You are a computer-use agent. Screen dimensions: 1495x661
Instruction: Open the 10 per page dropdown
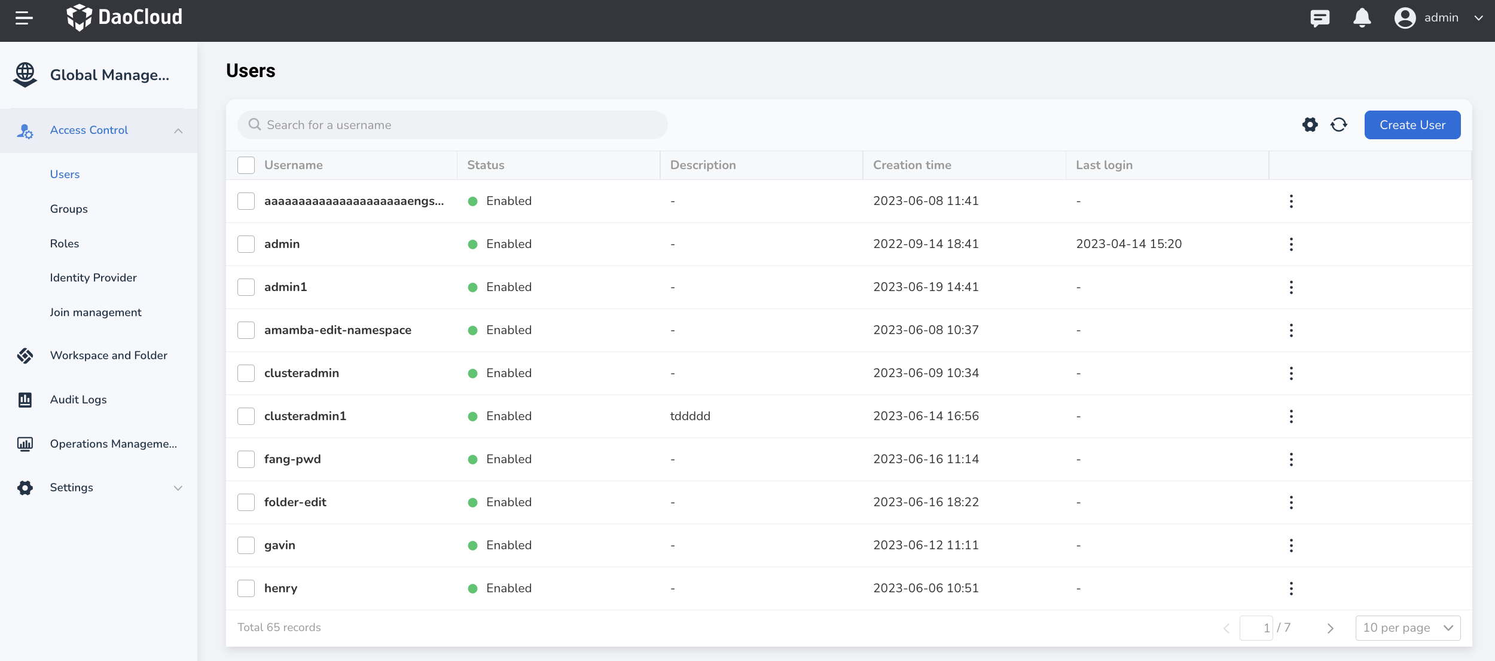[1408, 628]
